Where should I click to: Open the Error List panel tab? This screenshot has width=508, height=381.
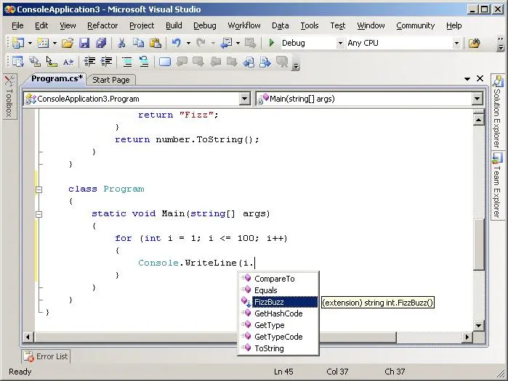point(47,356)
